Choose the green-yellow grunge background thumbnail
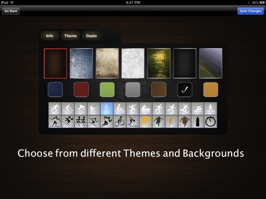 (x=159, y=64)
